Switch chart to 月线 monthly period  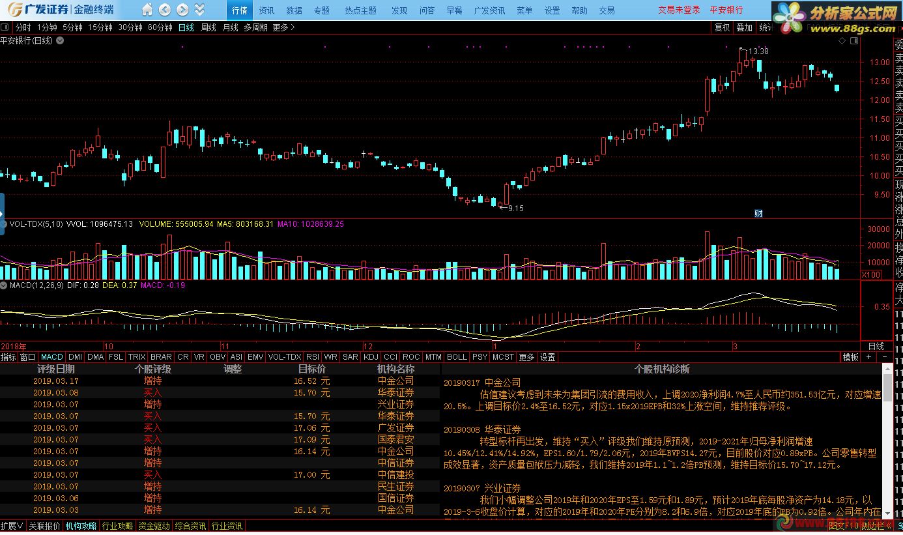click(231, 27)
